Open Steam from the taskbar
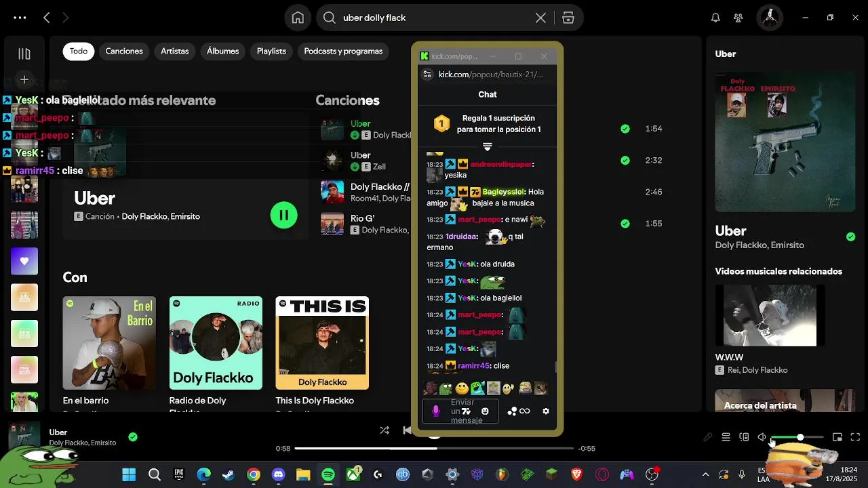 (229, 474)
